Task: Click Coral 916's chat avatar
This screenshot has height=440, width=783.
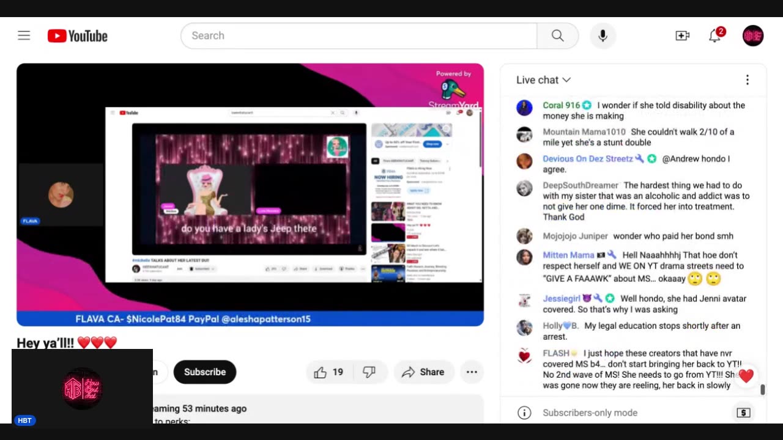Action: click(x=524, y=108)
